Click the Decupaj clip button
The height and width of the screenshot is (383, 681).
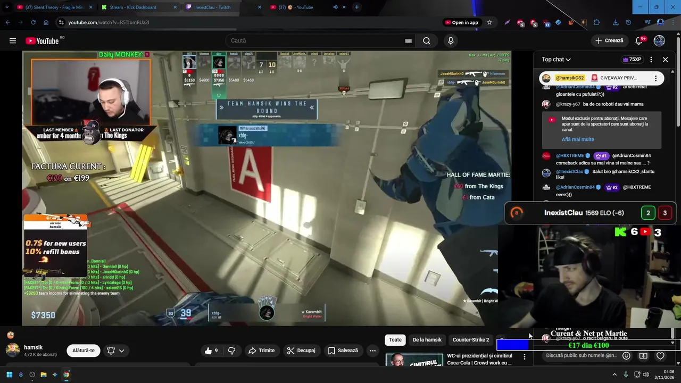click(301, 351)
